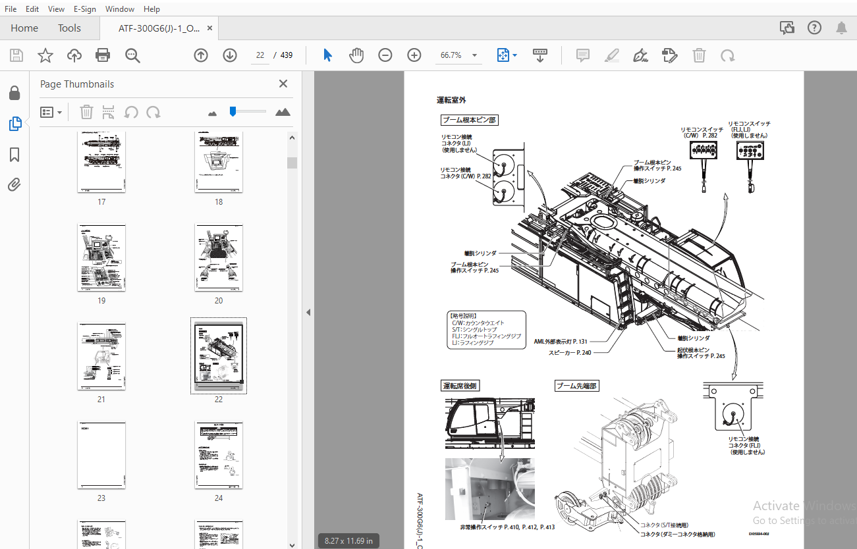
Task: Click the rotate/redo icon in main toolbar
Action: pyautogui.click(x=728, y=55)
